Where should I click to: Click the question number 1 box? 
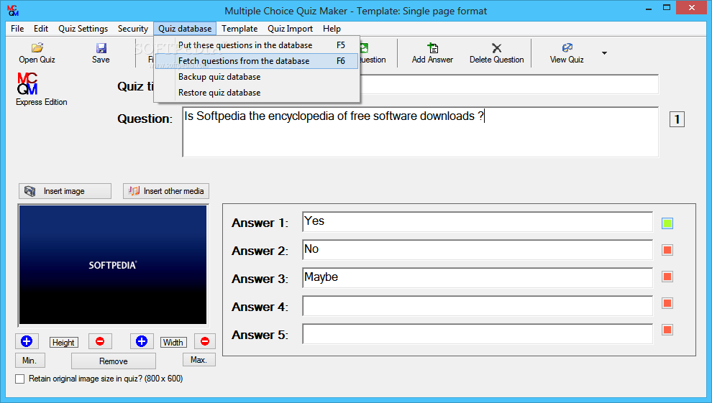click(677, 119)
